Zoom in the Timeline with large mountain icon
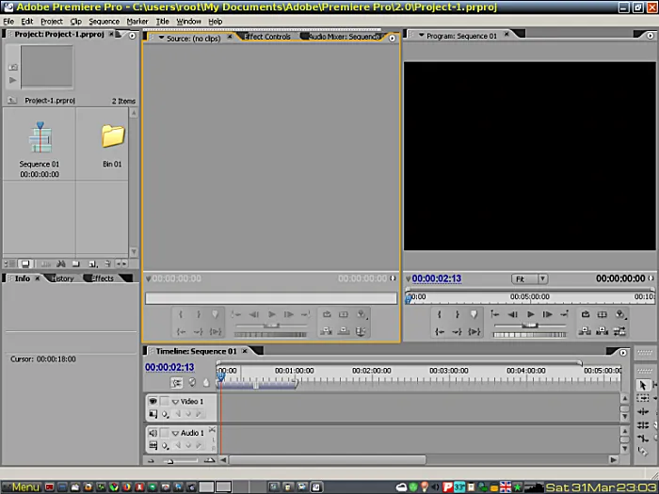659x494 pixels. tap(209, 460)
